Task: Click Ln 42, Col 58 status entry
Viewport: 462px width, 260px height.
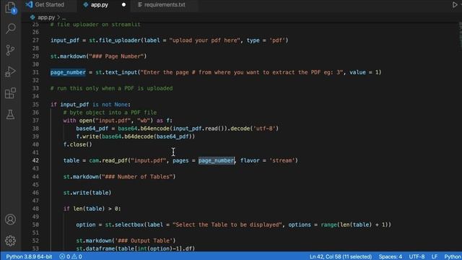Action: point(341,256)
